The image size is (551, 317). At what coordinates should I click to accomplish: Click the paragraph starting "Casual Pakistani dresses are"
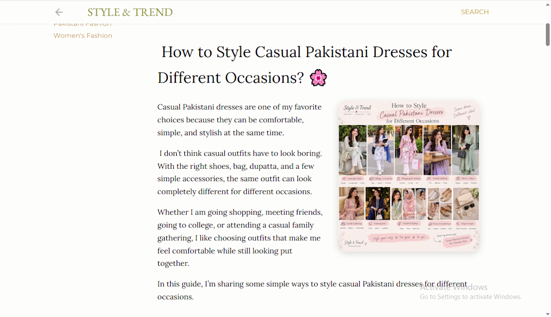click(239, 120)
